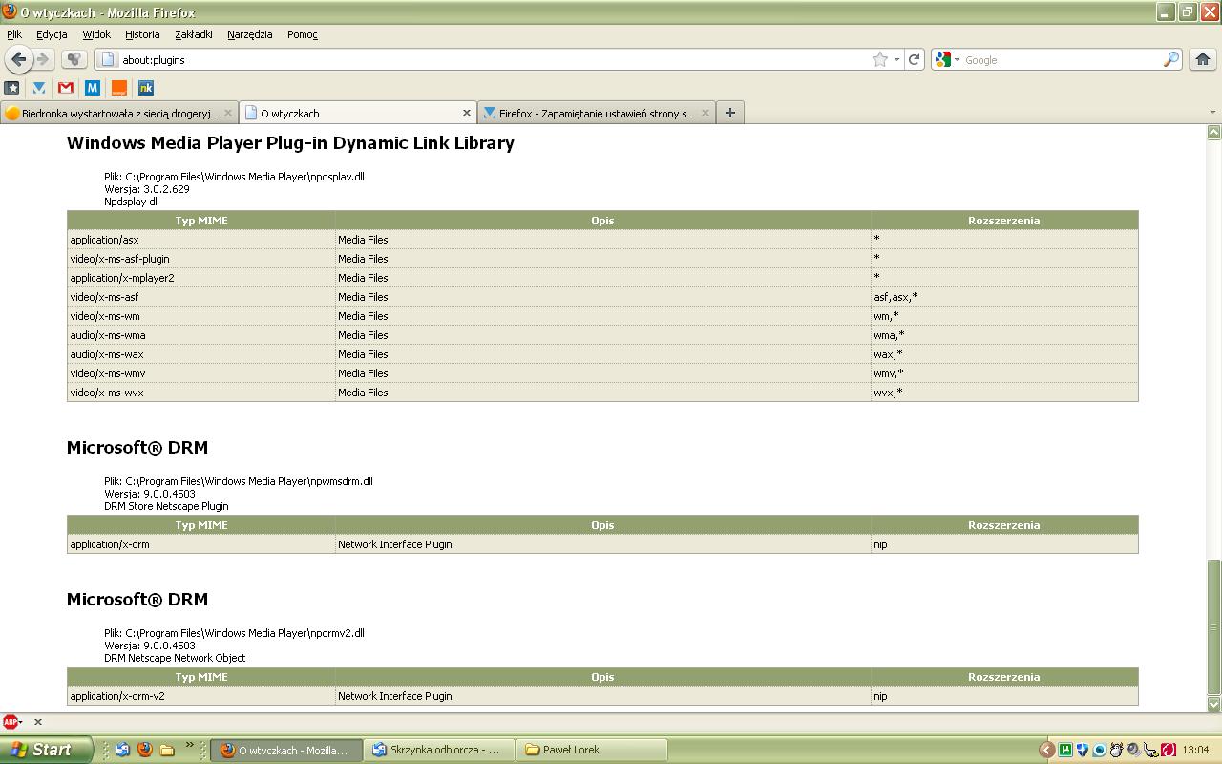This screenshot has height=764, width=1222.
Task: Open the Pomoc menu
Action: pyautogui.click(x=303, y=34)
